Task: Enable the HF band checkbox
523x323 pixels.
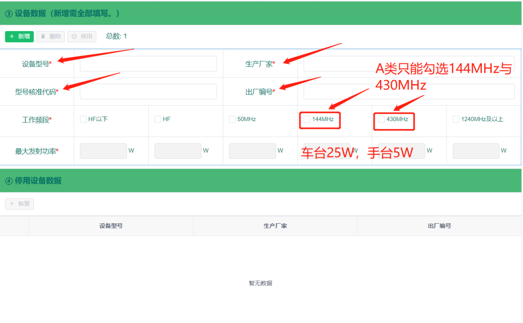Action: pos(158,119)
